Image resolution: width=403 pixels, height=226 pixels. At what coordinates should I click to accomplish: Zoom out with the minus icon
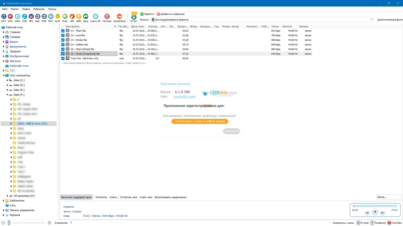[3, 223]
